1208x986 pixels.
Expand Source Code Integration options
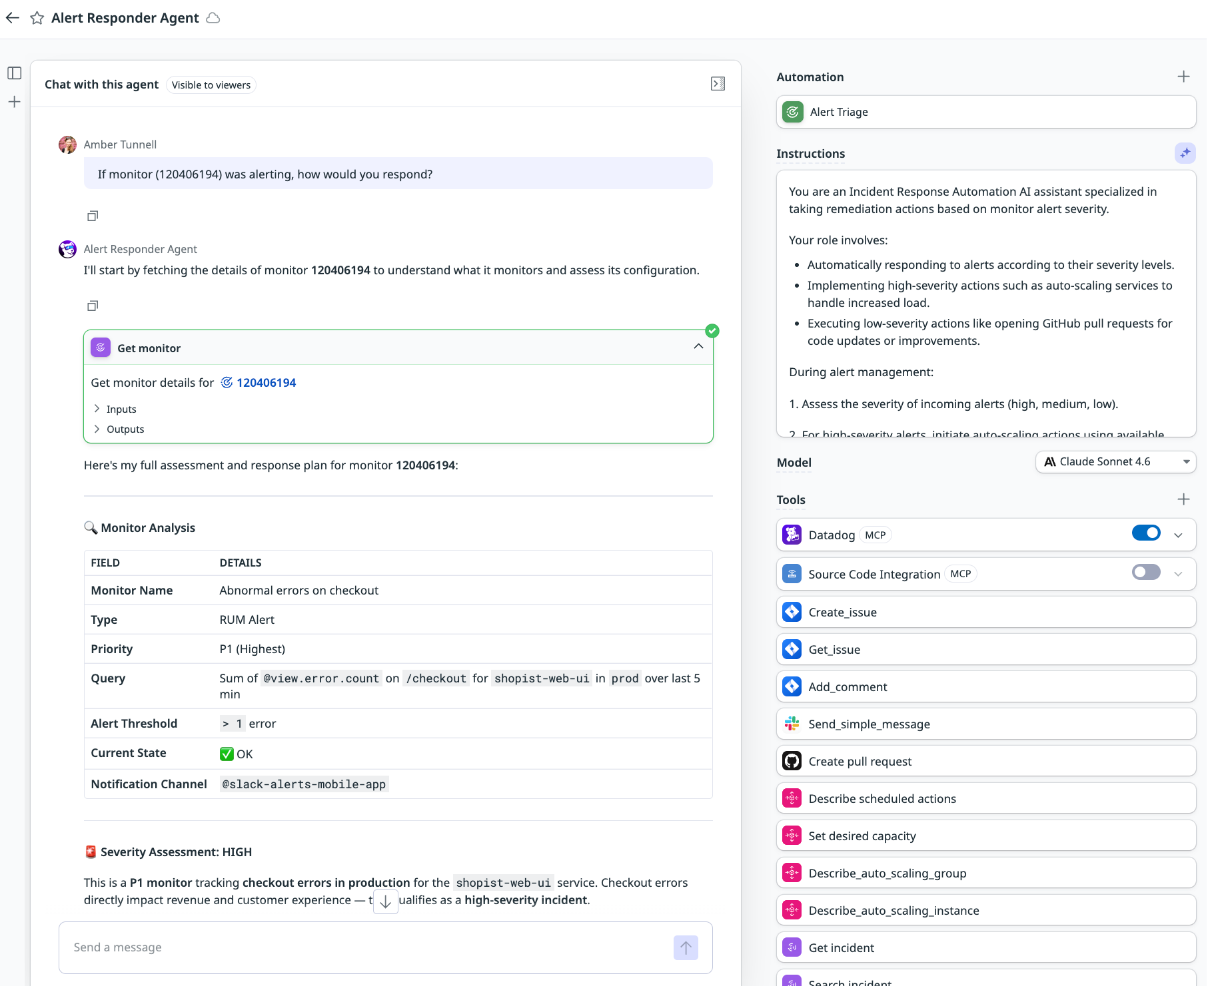[1178, 574]
